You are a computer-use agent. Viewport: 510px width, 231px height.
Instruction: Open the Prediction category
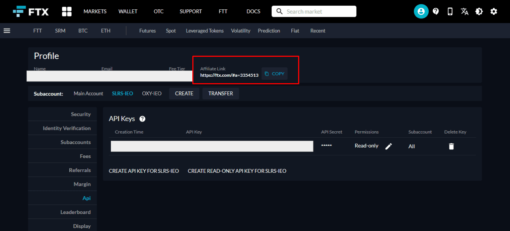269,31
